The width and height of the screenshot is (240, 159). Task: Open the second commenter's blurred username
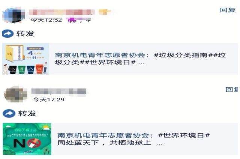coord(58,91)
